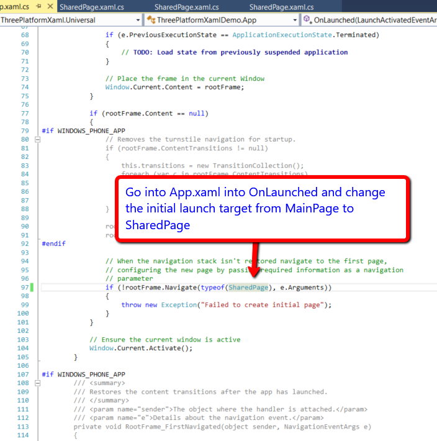The width and height of the screenshot is (437, 441).
Task: Click the blue callout instruction text box
Action: (x=261, y=208)
